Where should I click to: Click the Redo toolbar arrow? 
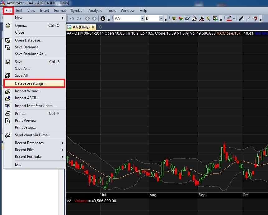click(79, 18)
